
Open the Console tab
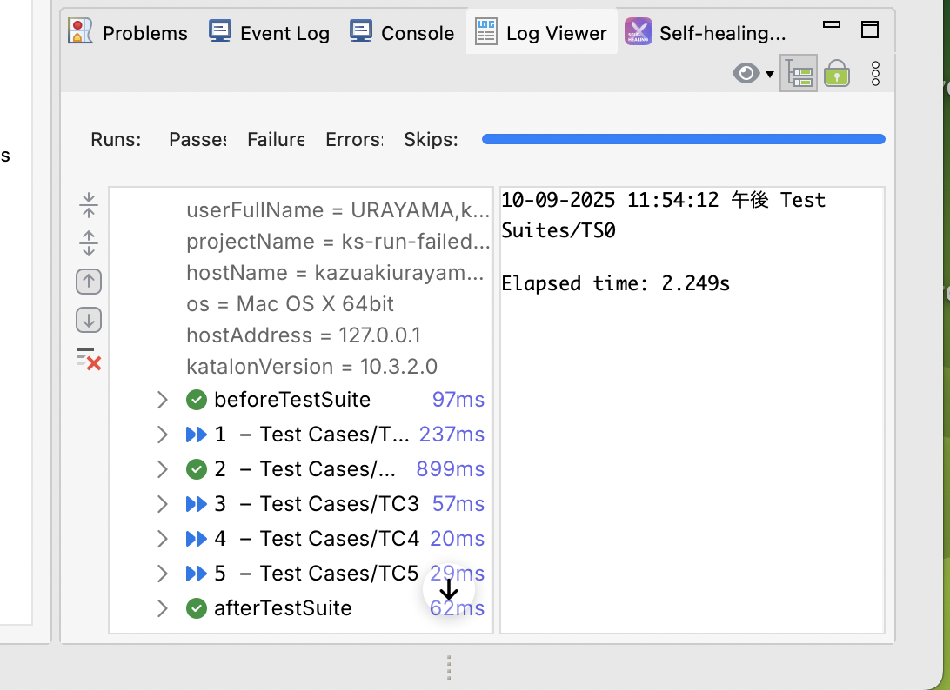click(402, 33)
